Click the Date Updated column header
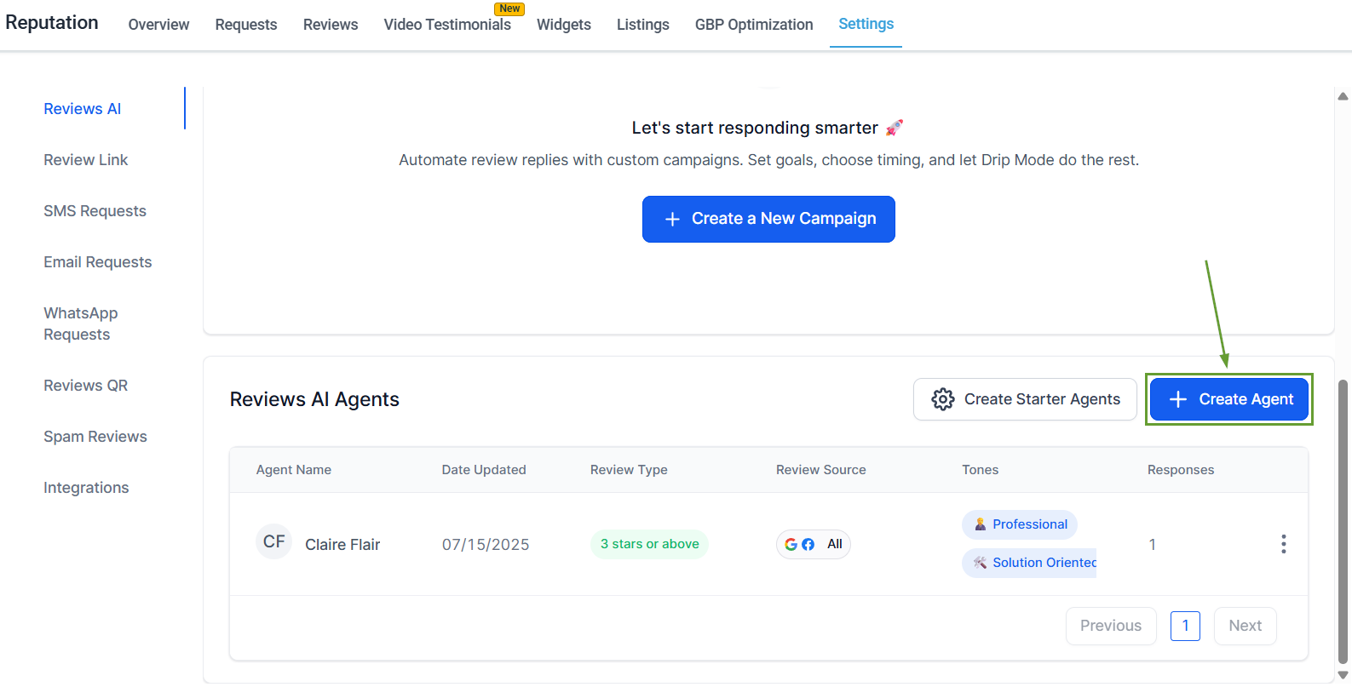The width and height of the screenshot is (1352, 687). [x=484, y=470]
